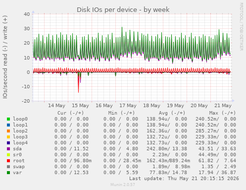Click the sr0 lime legend swatch

[8, 155]
